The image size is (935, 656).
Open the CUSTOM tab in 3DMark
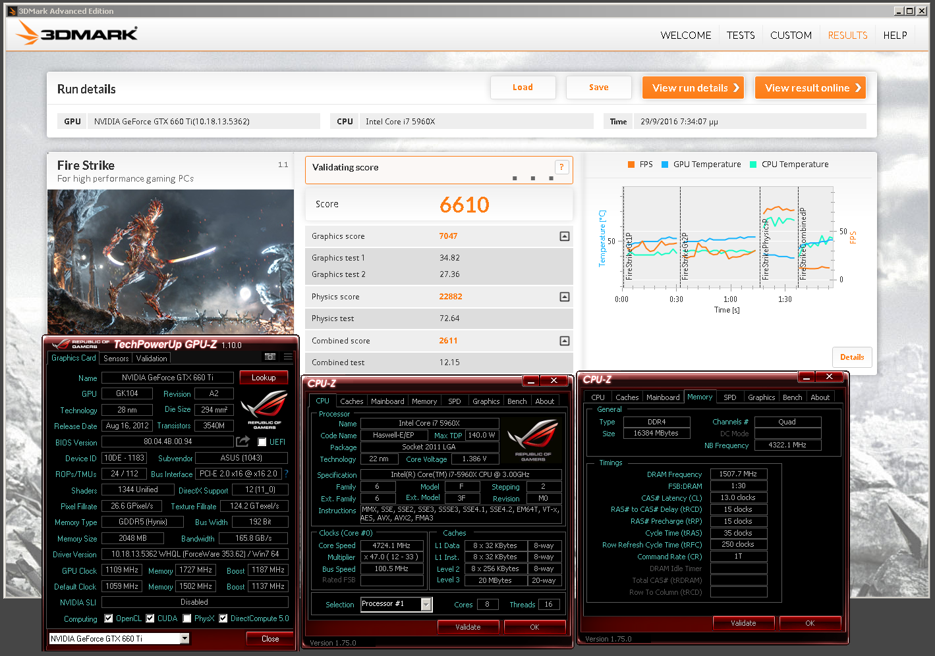[x=791, y=36]
